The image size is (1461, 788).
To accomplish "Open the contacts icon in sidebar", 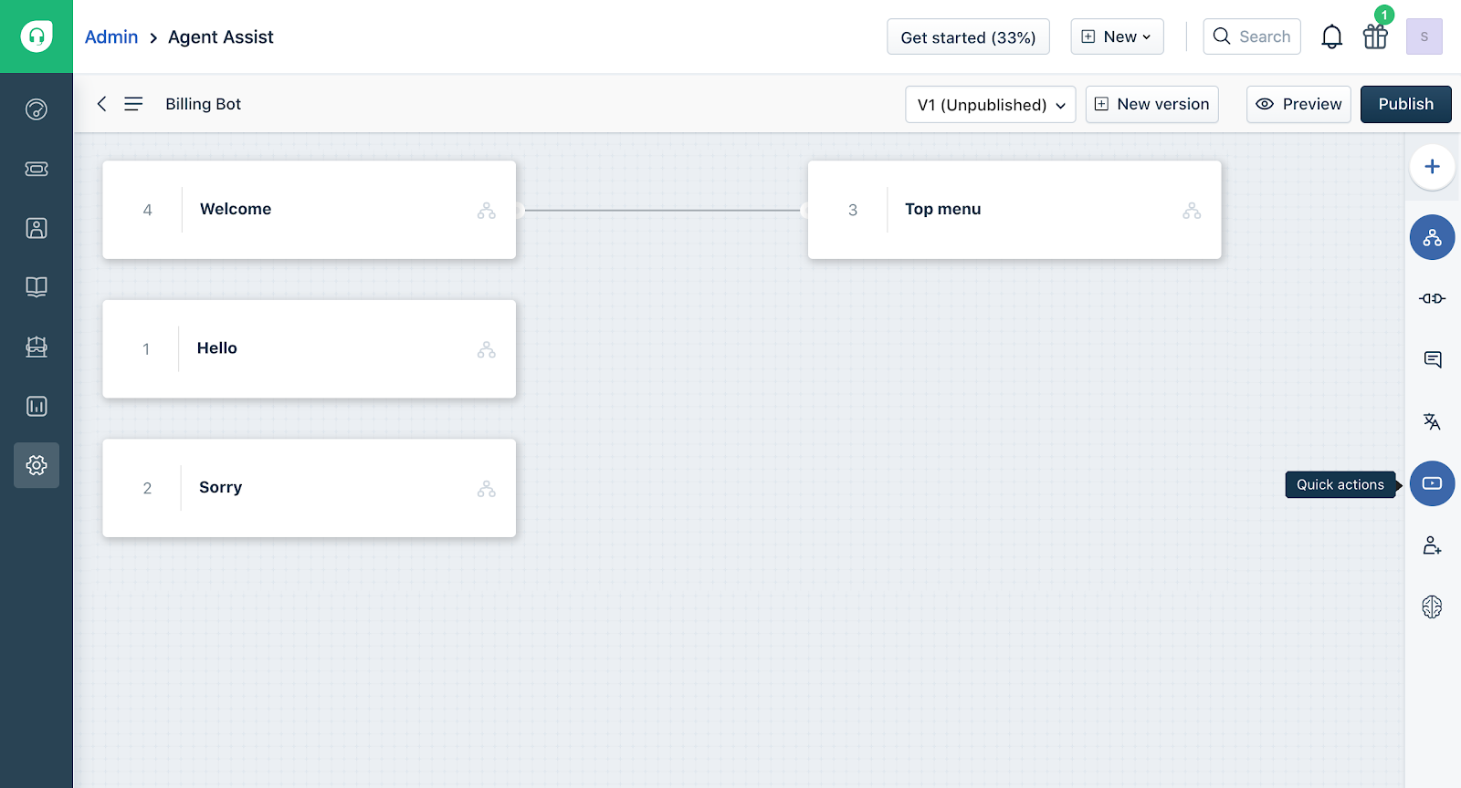I will (37, 228).
